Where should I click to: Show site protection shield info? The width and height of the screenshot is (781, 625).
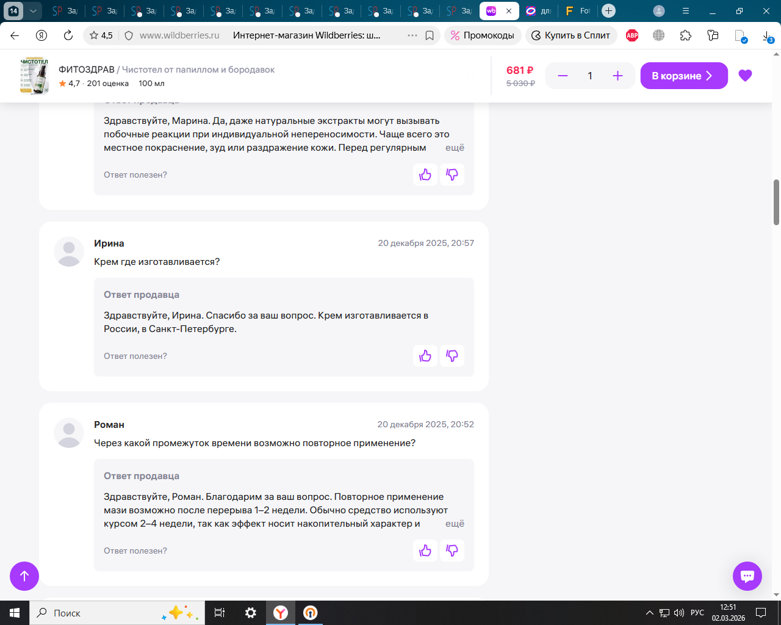pos(129,35)
